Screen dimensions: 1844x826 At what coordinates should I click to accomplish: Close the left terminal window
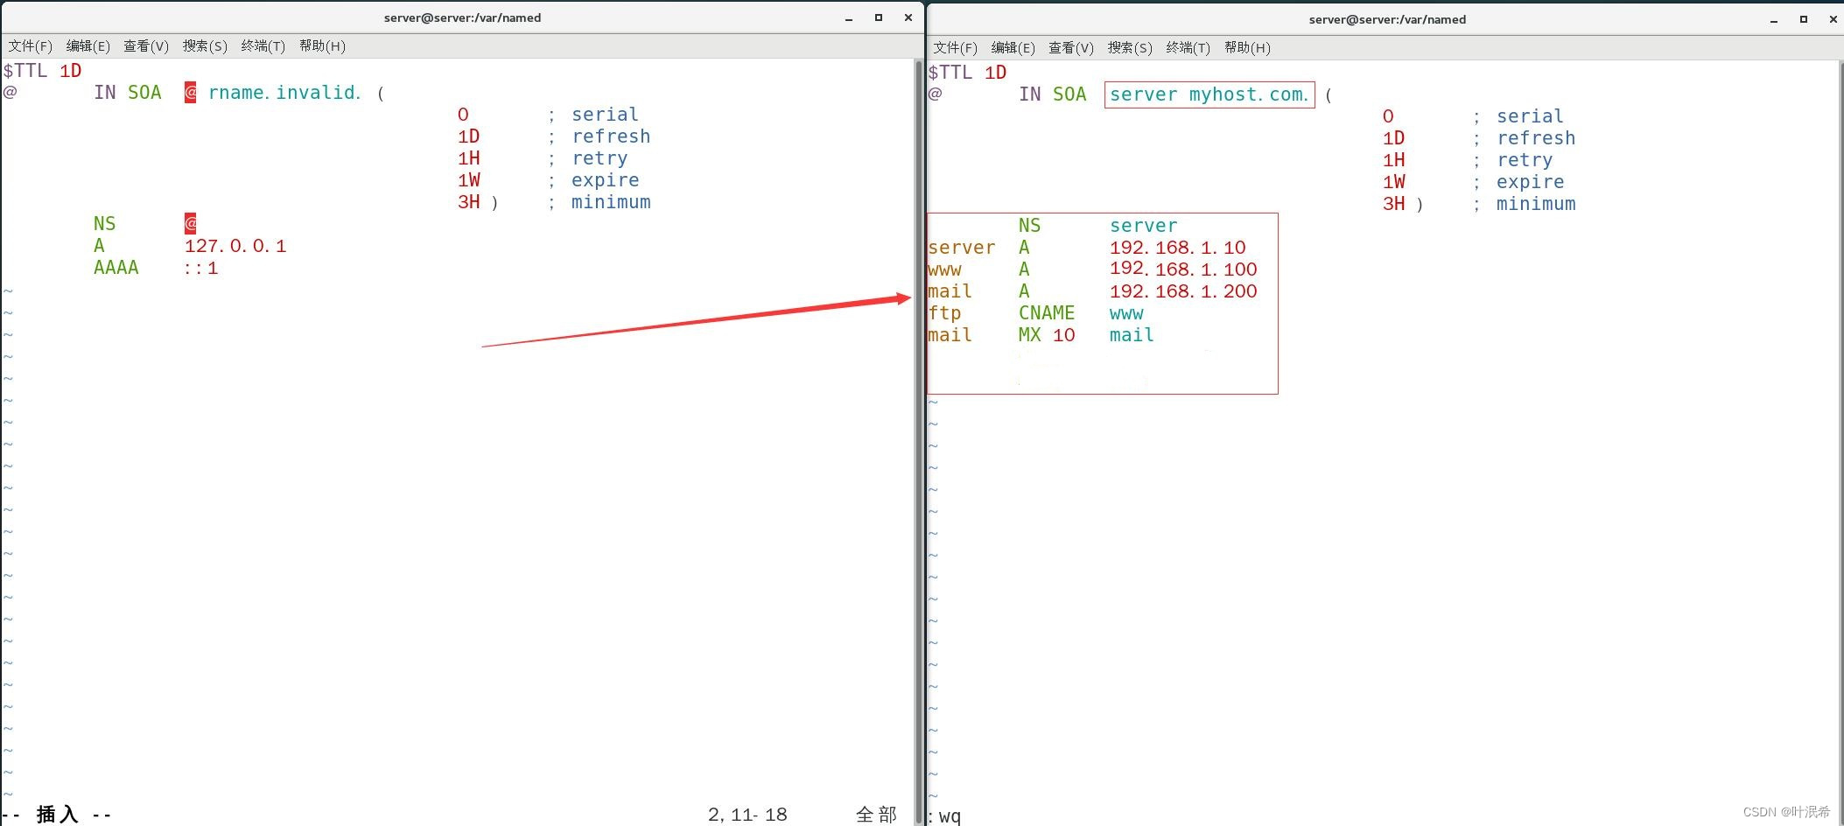coord(908,17)
